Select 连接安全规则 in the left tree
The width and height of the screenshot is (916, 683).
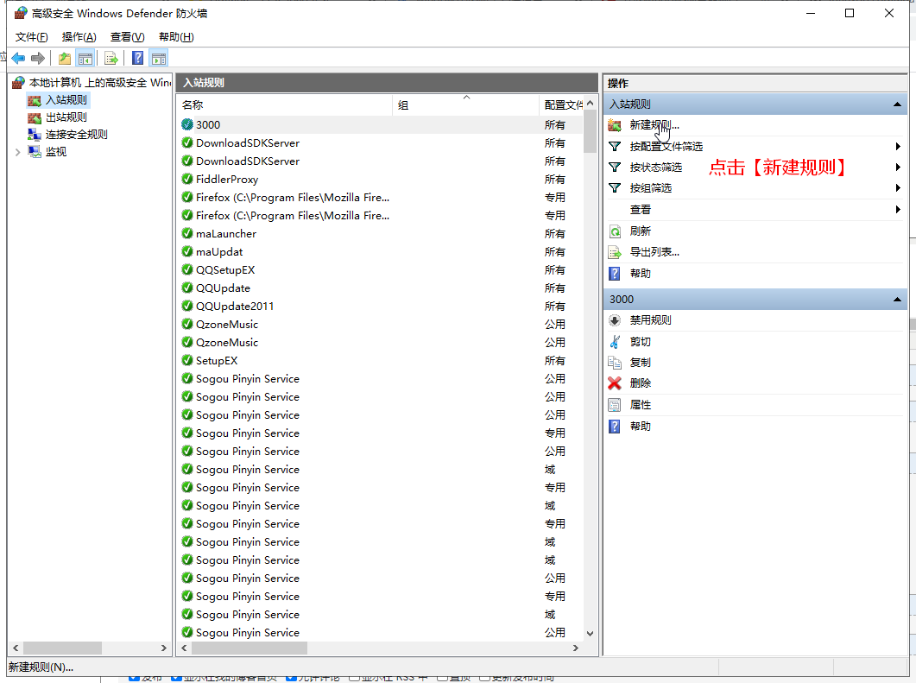[x=77, y=135]
